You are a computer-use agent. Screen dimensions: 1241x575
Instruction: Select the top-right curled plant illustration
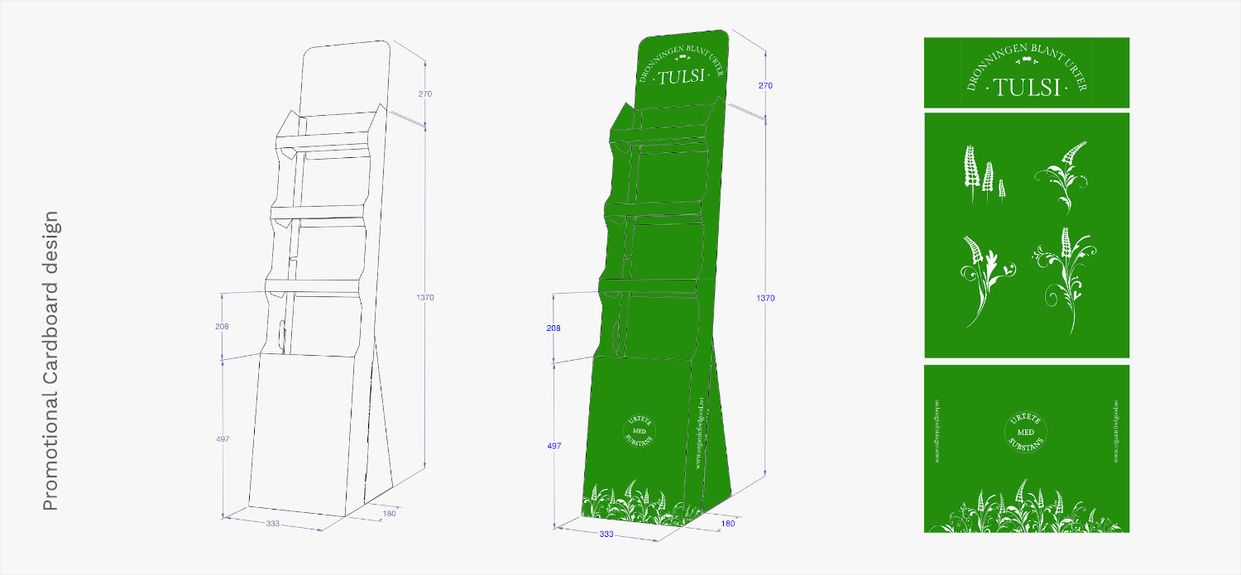pyautogui.click(x=1061, y=175)
